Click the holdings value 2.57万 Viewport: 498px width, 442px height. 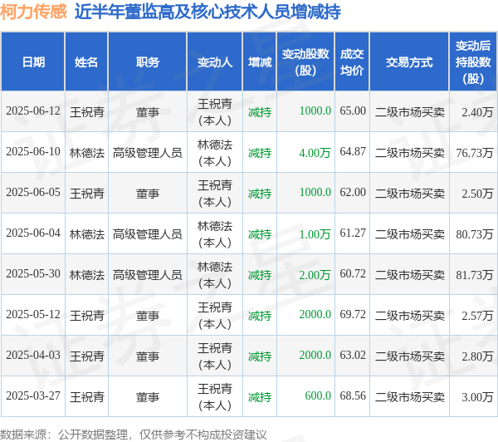click(477, 316)
